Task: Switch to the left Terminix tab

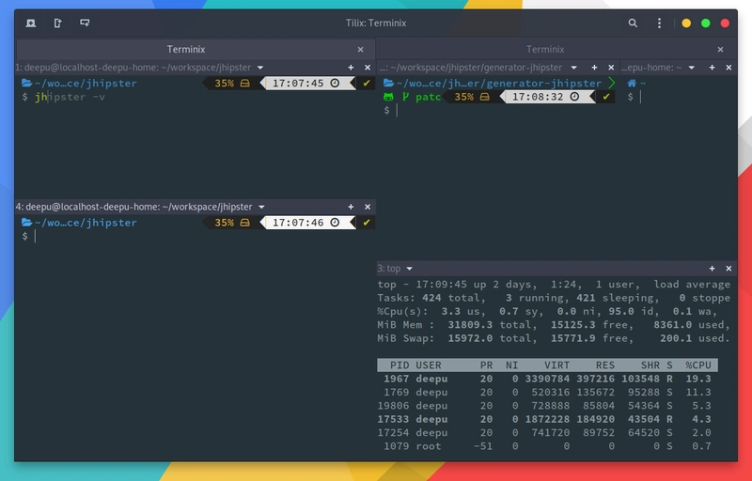Action: point(186,50)
